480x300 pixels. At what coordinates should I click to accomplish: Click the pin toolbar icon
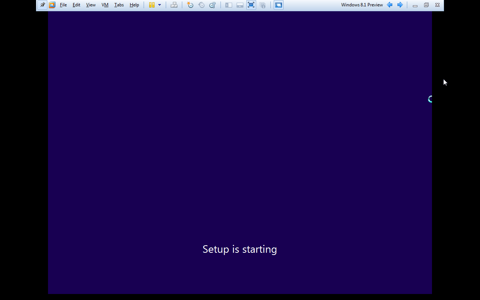42,5
